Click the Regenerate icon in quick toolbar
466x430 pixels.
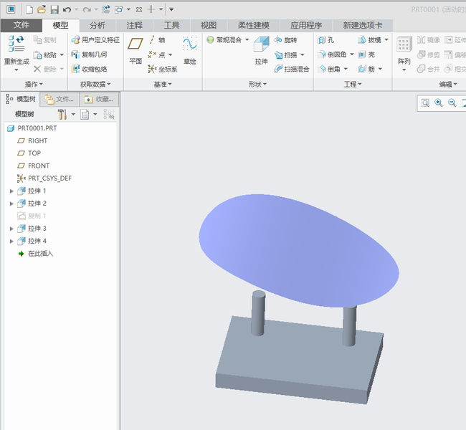(106, 9)
